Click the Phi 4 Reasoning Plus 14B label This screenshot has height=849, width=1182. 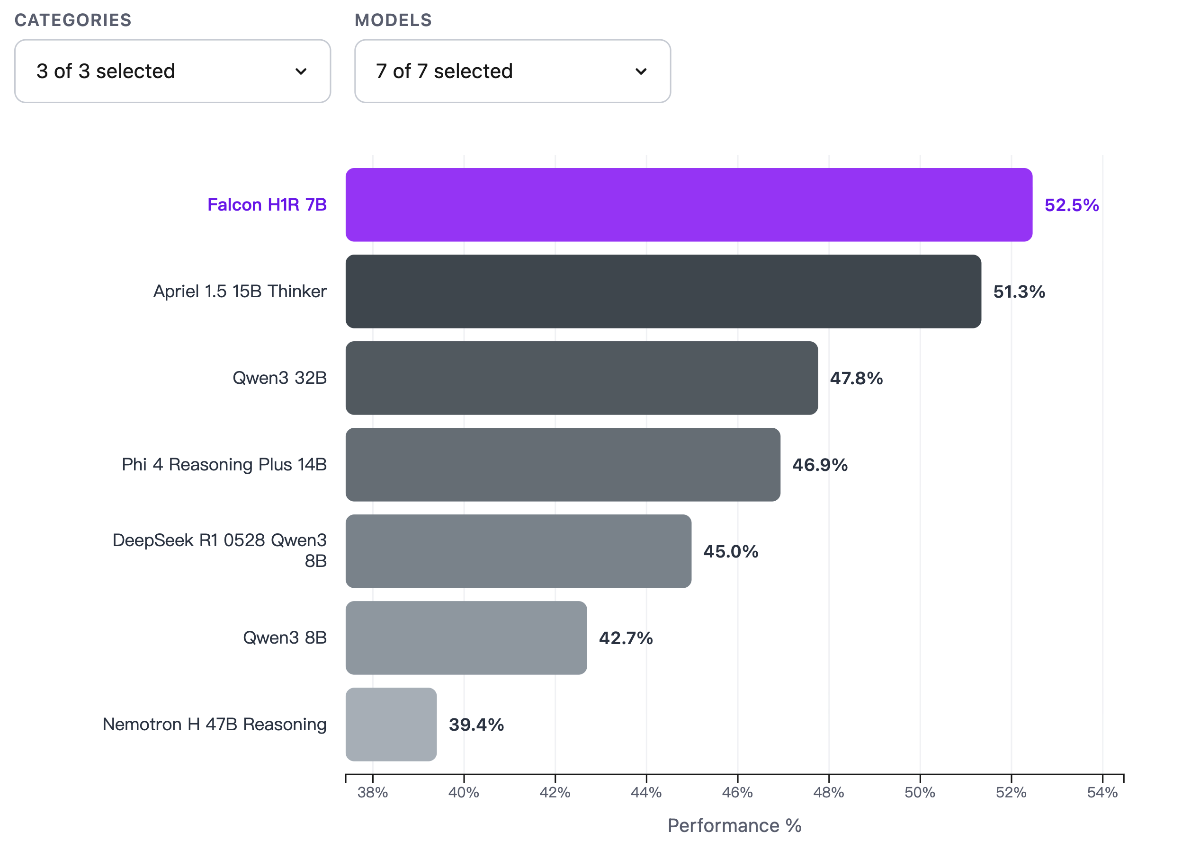[x=224, y=465]
